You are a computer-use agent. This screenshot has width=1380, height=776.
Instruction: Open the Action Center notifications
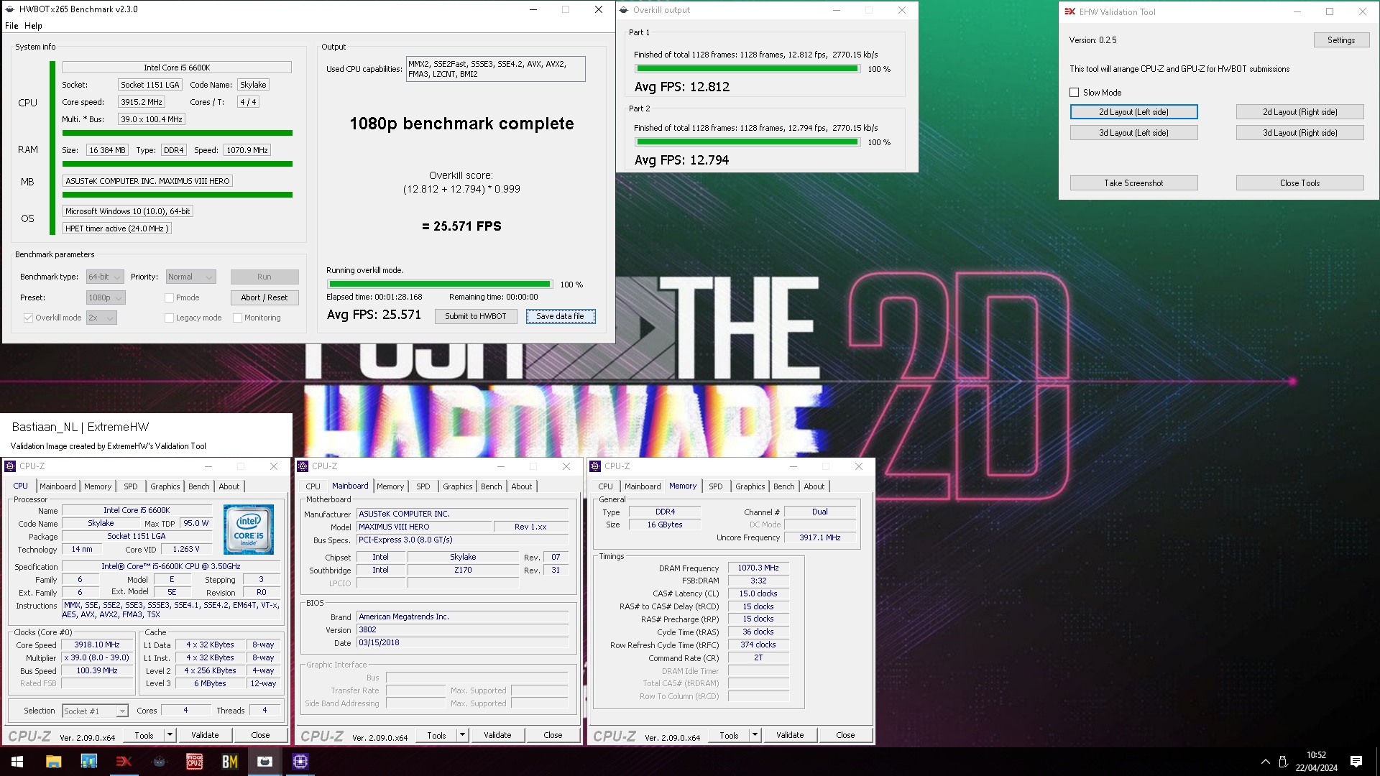coord(1356,762)
